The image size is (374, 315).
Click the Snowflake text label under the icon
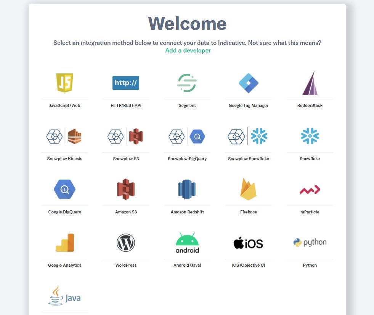point(310,159)
